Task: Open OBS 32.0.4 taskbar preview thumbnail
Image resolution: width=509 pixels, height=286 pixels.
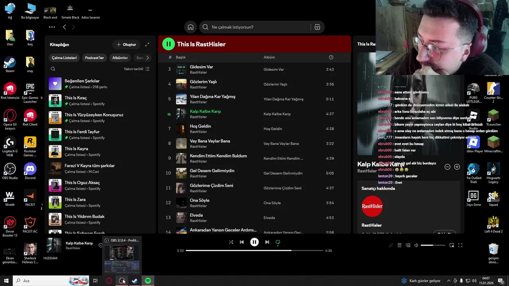Action: (x=122, y=258)
